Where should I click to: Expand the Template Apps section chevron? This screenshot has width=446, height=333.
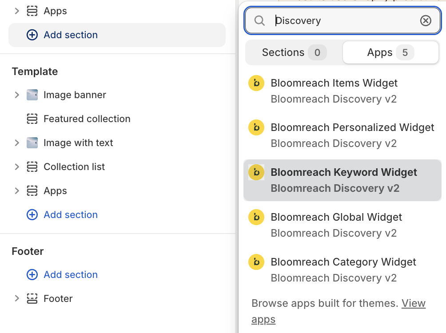17,191
